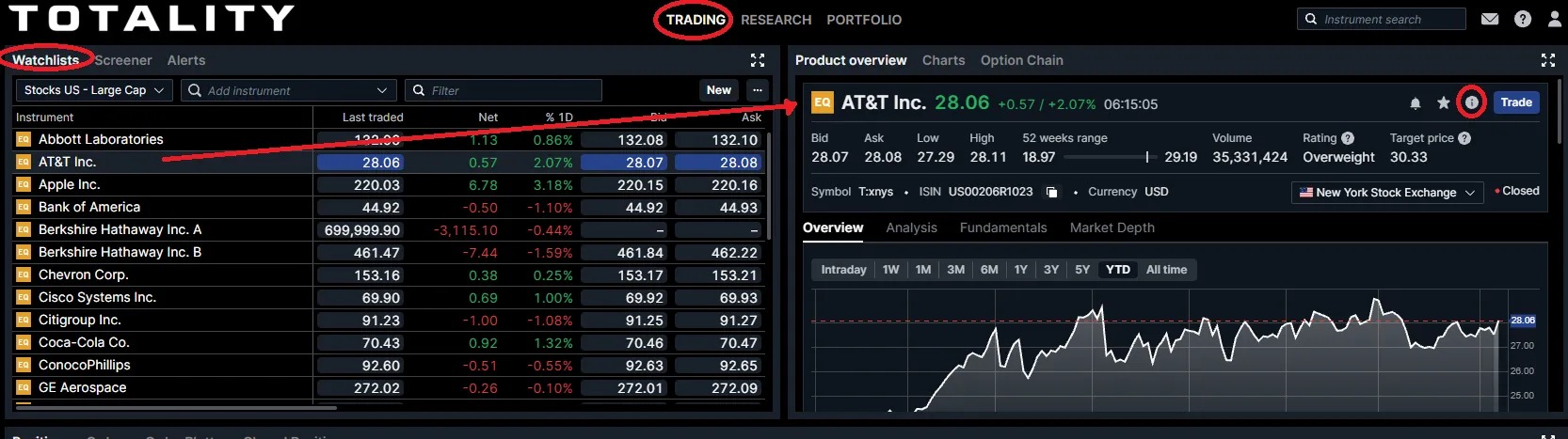Click the EQ badge beside GE Aerospace
The width and height of the screenshot is (1568, 439).
coord(24,387)
